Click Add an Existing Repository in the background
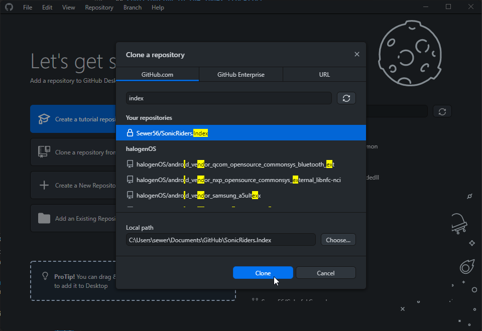Screen dimensions: 482x331 73,219
